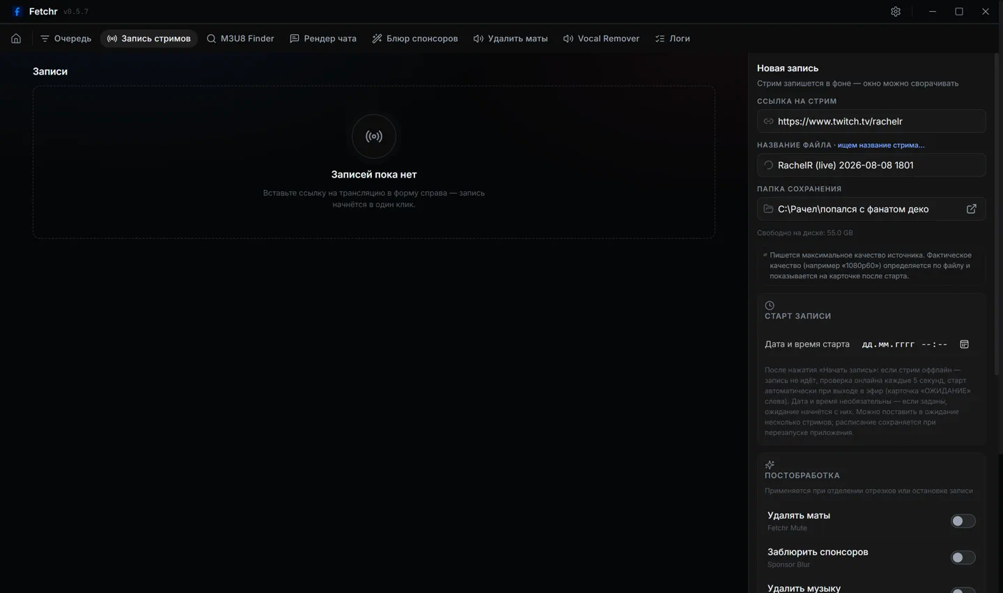1003x593 pixels.
Task: Click the clock icon above СТАРТ ЗАПИСИ
Action: coord(770,306)
